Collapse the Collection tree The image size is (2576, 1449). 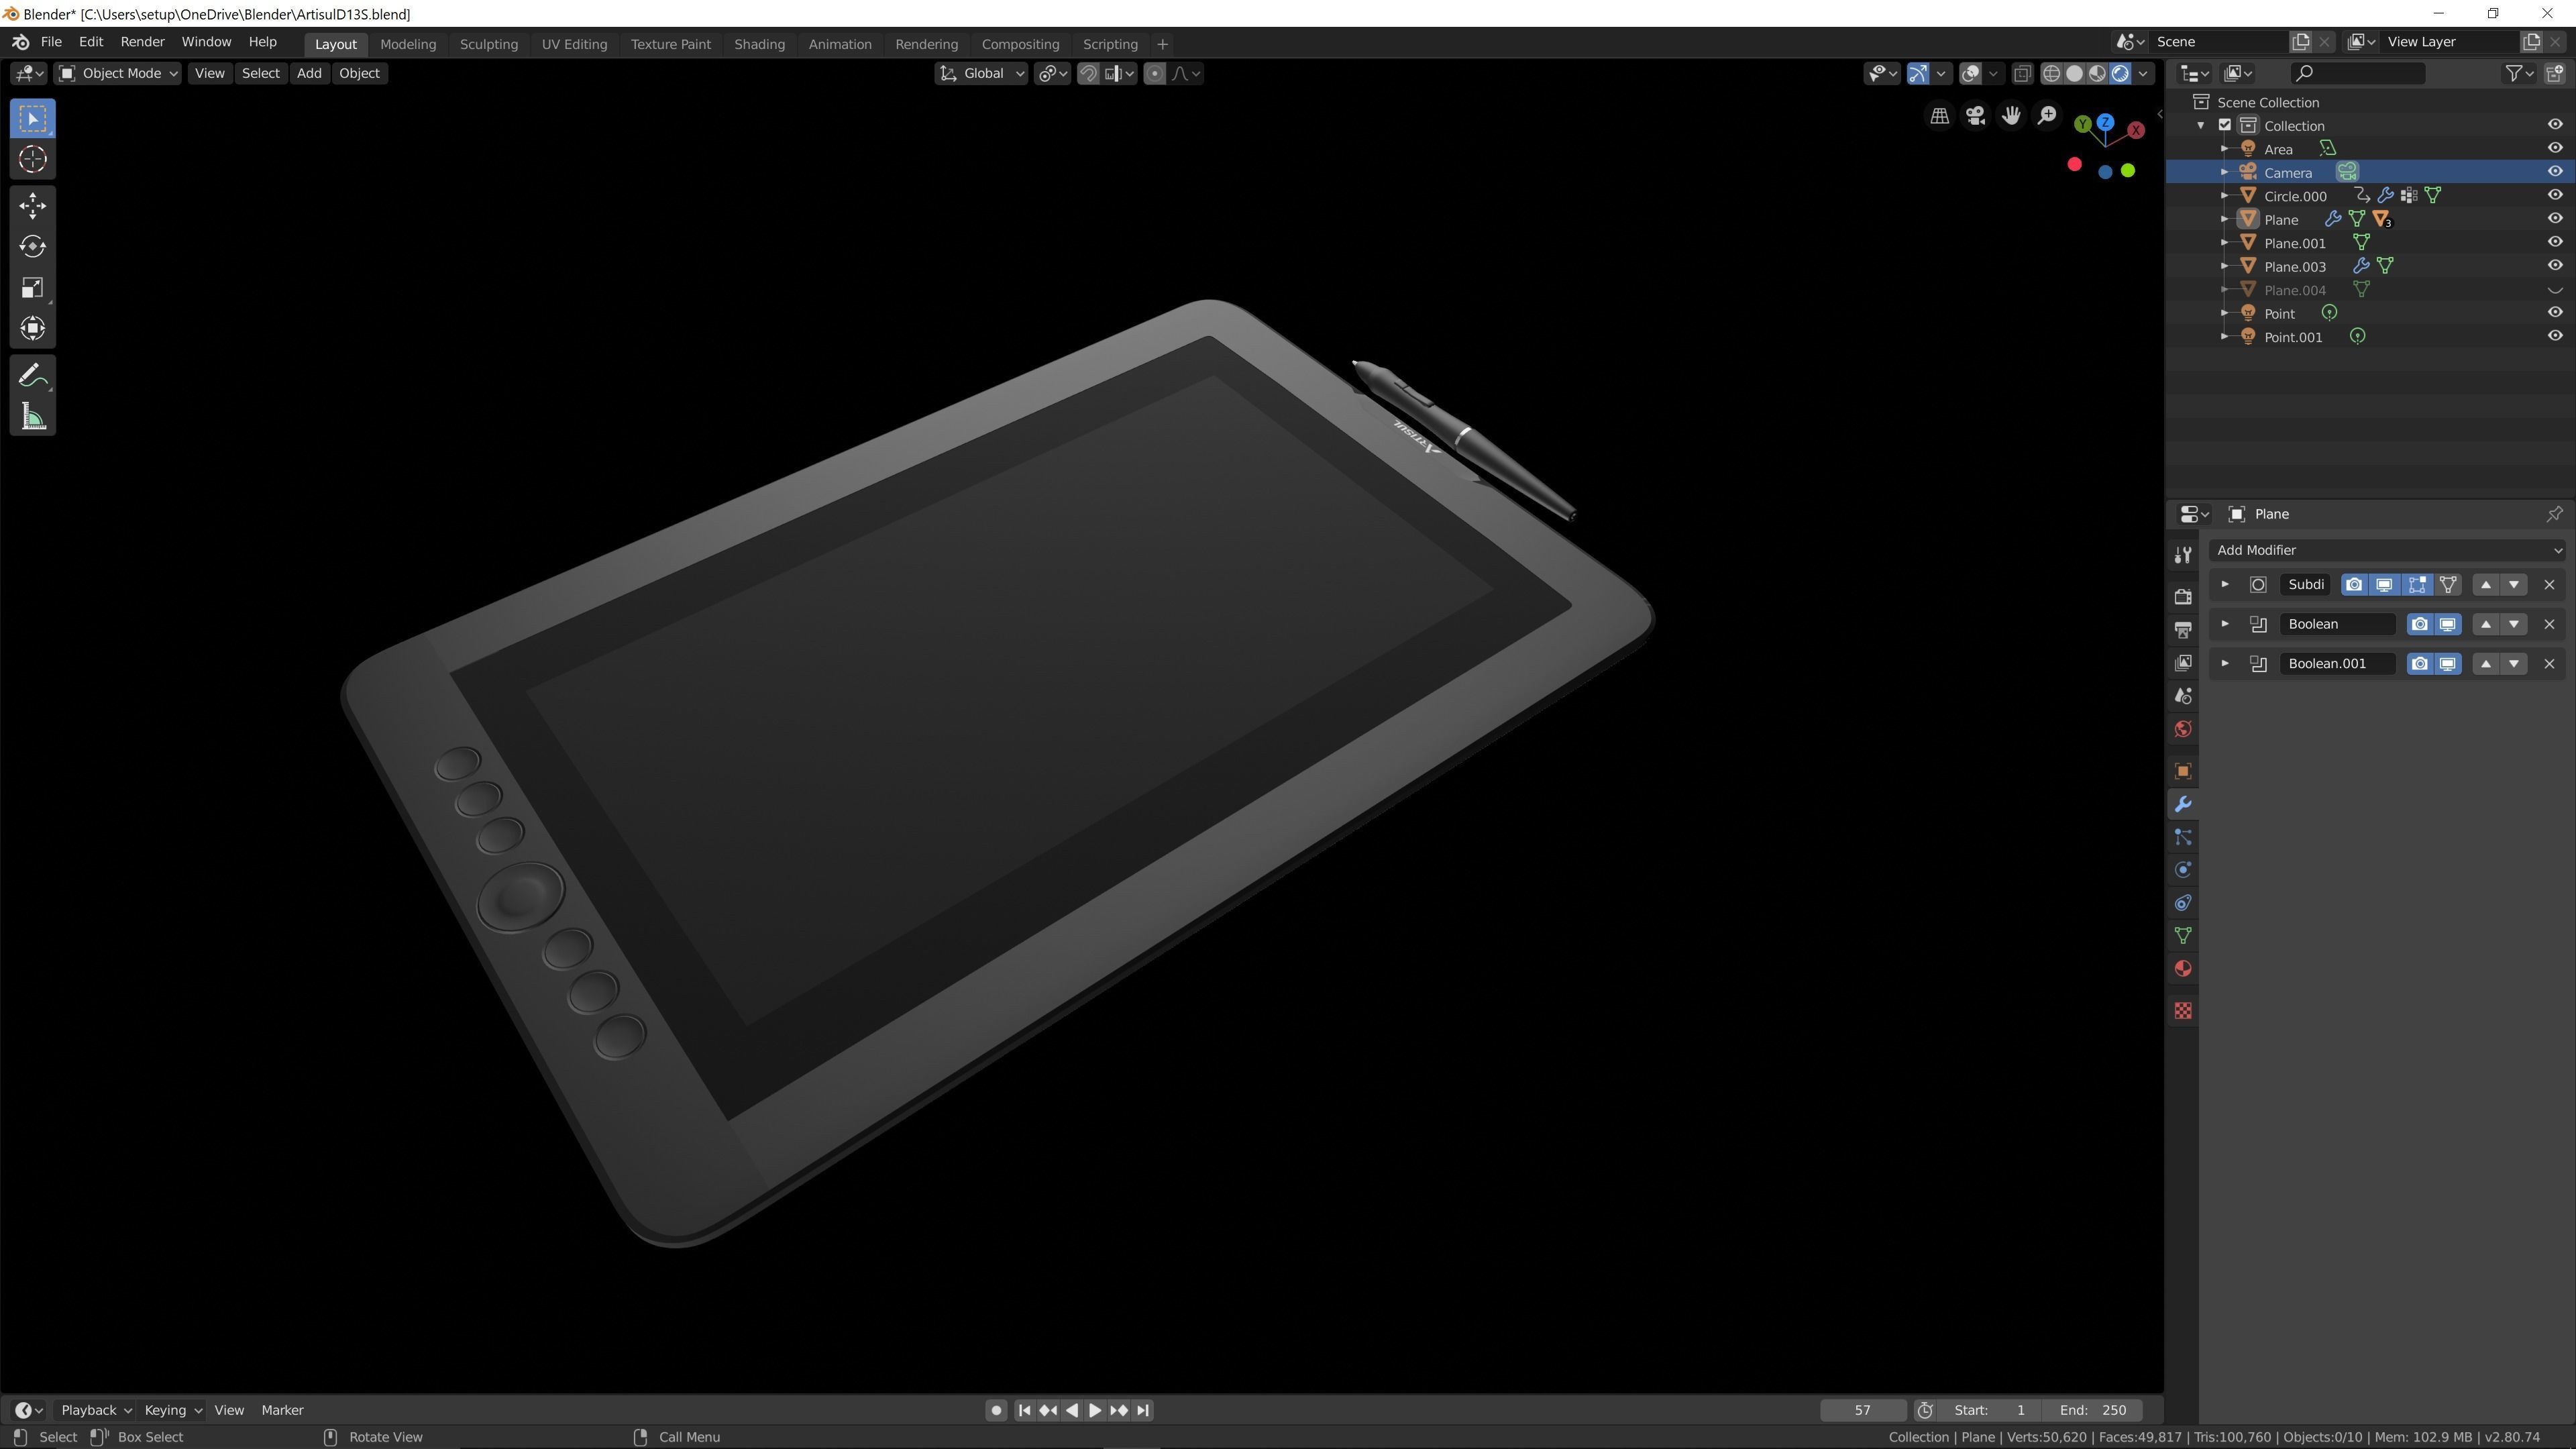[2201, 126]
